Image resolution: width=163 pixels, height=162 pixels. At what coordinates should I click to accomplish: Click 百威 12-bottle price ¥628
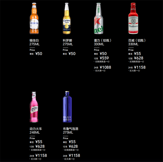[139, 58]
